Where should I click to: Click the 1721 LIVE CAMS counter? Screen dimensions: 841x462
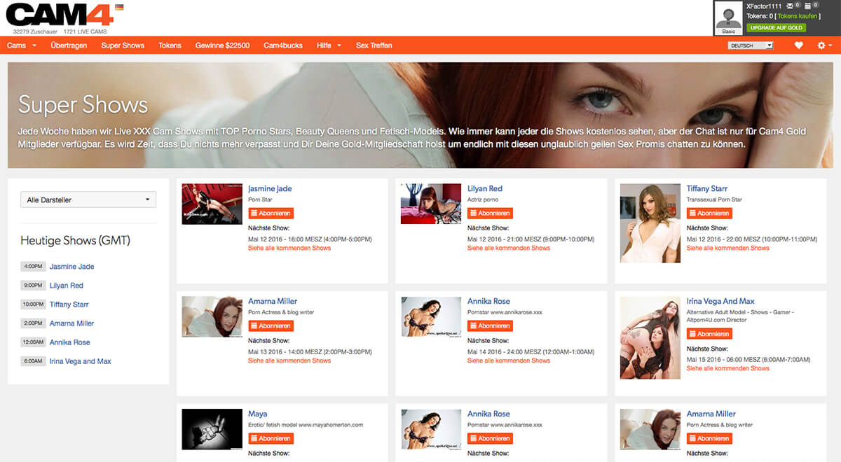pyautogui.click(x=87, y=31)
